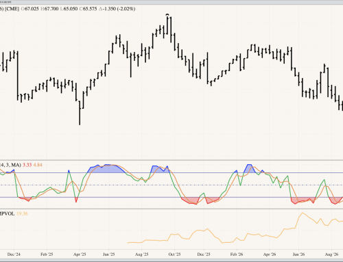Click the IMPVOL indicator label
343x262 pixels.
point(7,213)
